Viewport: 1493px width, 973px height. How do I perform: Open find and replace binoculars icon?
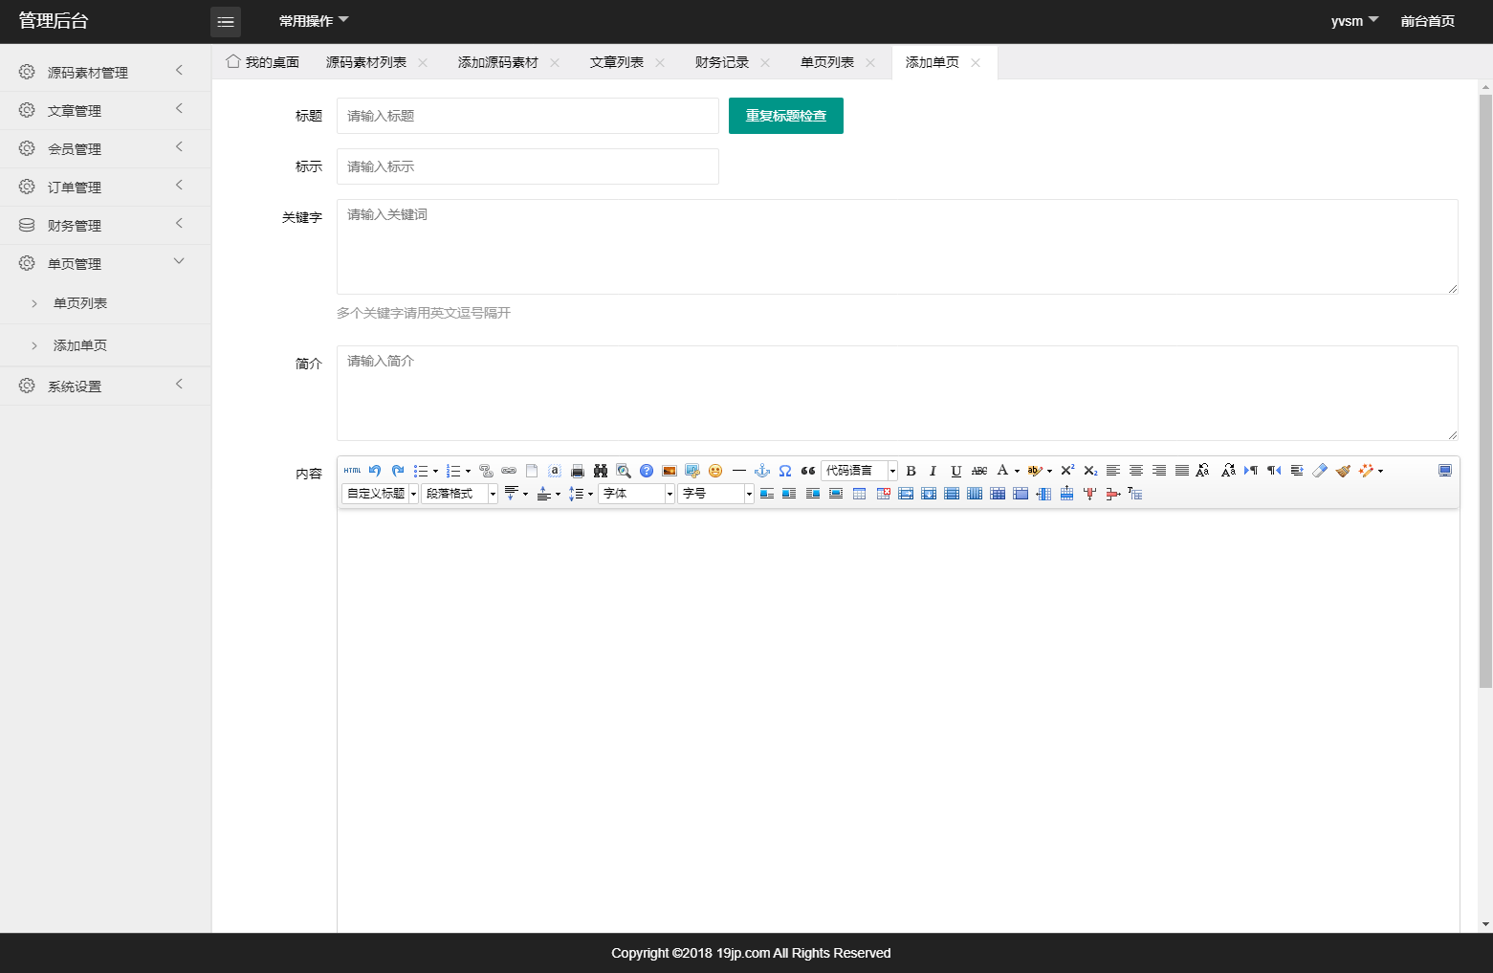coord(601,471)
